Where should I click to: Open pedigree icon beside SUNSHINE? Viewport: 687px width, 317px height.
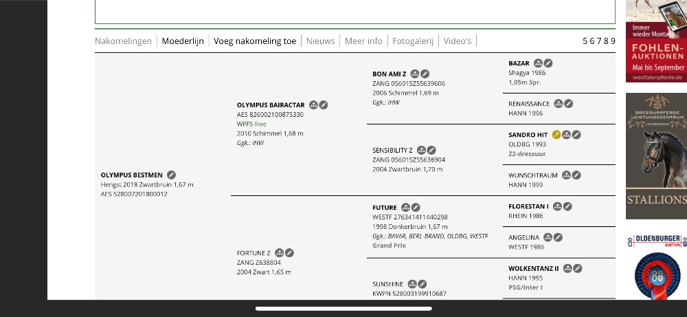click(x=412, y=284)
